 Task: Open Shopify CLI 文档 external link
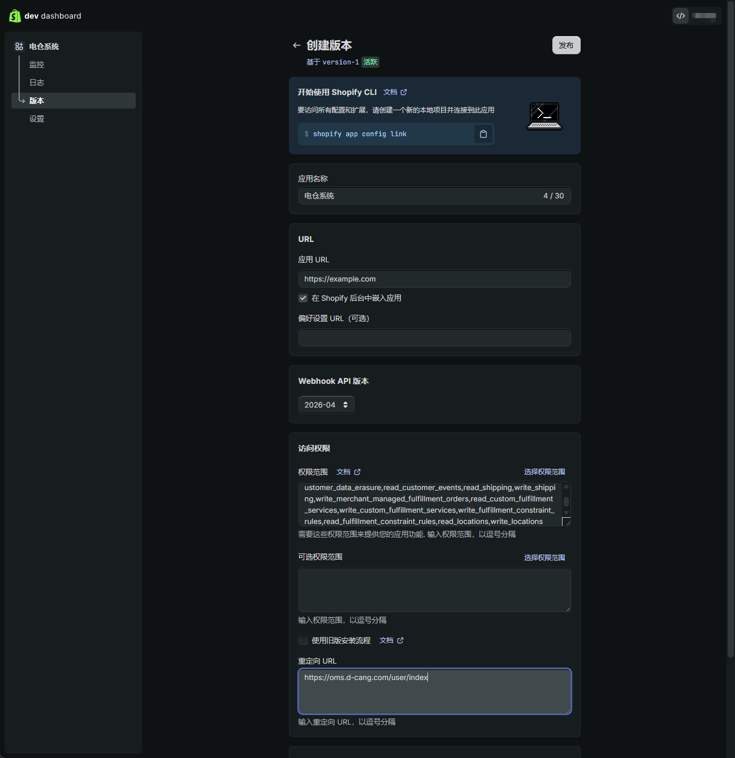395,92
